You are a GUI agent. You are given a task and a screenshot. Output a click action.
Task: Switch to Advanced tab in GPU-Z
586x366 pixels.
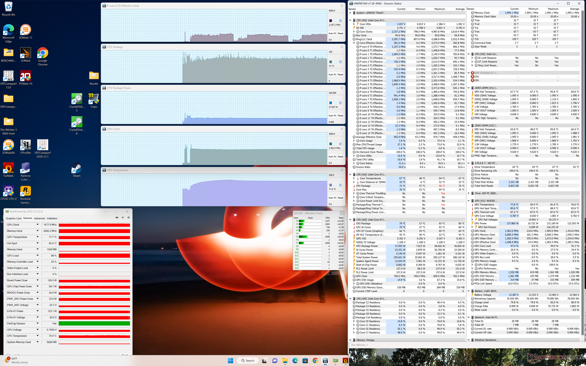(x=39, y=218)
